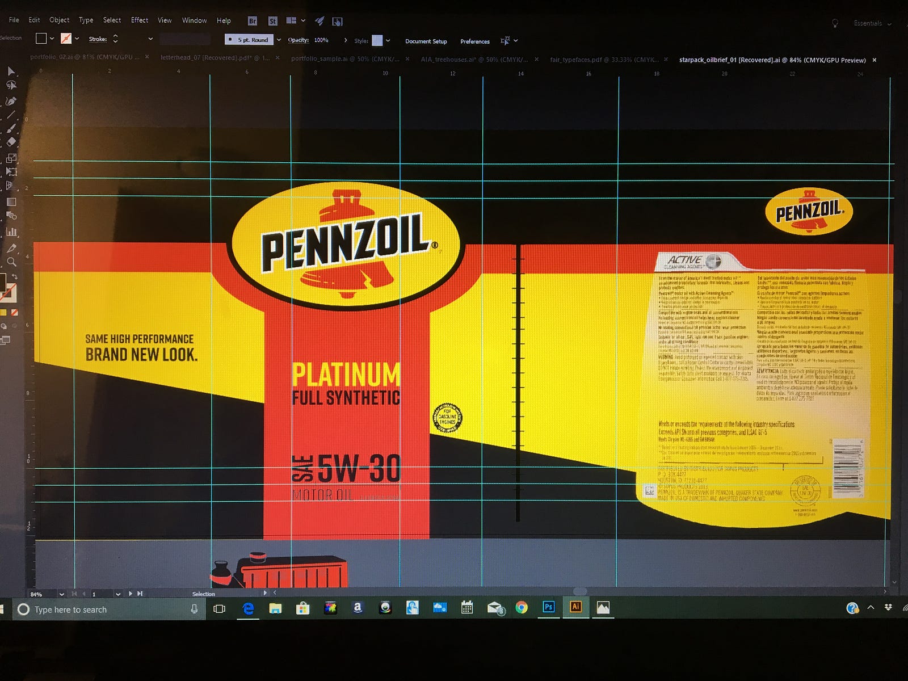Click the Style swatch preview

coord(377,40)
